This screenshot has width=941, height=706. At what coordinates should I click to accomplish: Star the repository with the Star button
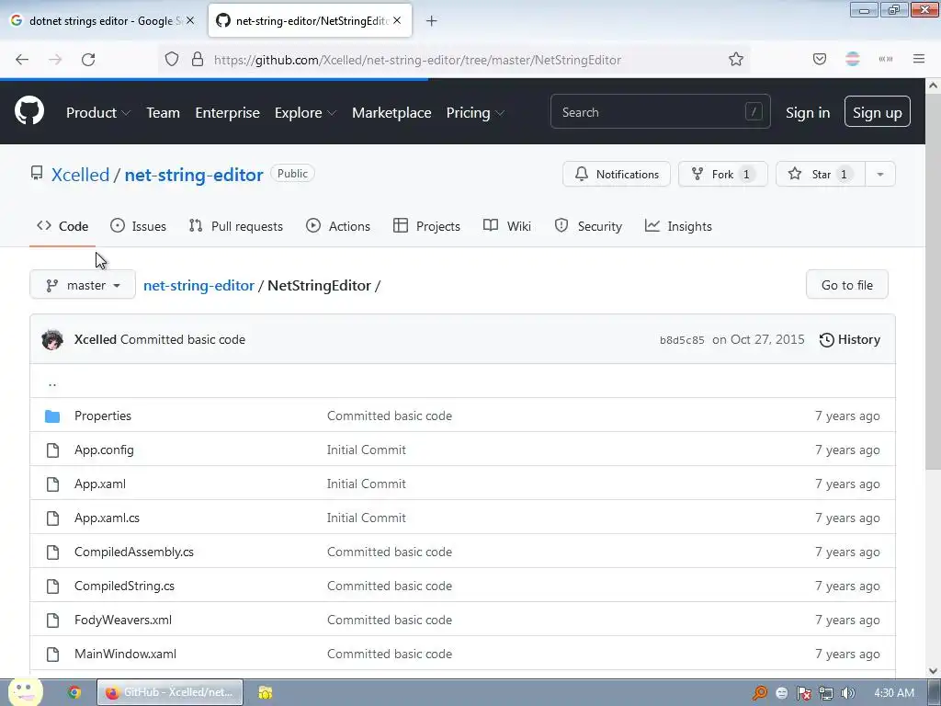pyautogui.click(x=821, y=174)
